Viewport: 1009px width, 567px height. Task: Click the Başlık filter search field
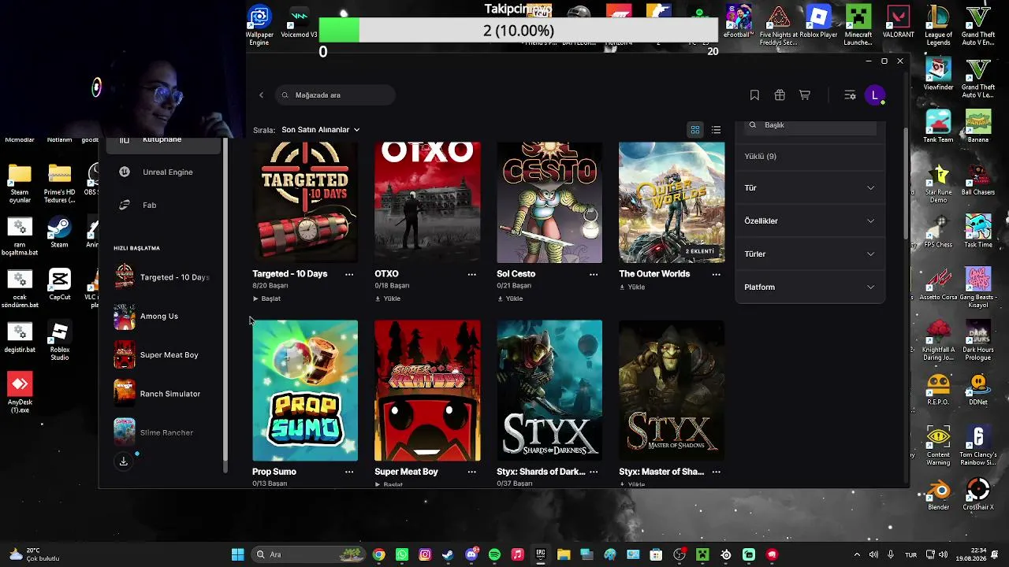810,126
